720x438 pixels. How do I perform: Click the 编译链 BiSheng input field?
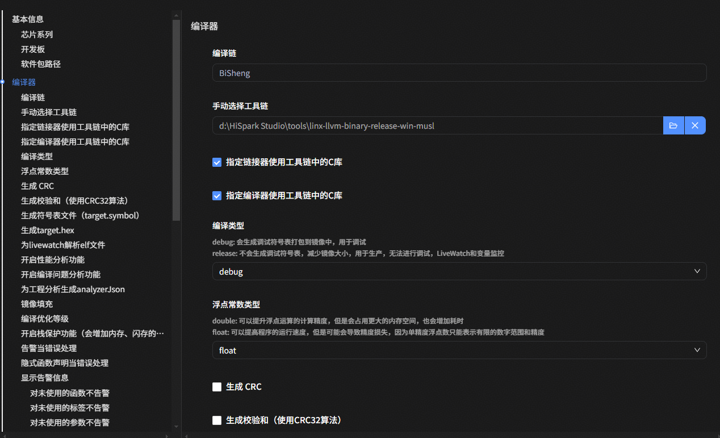tap(459, 73)
